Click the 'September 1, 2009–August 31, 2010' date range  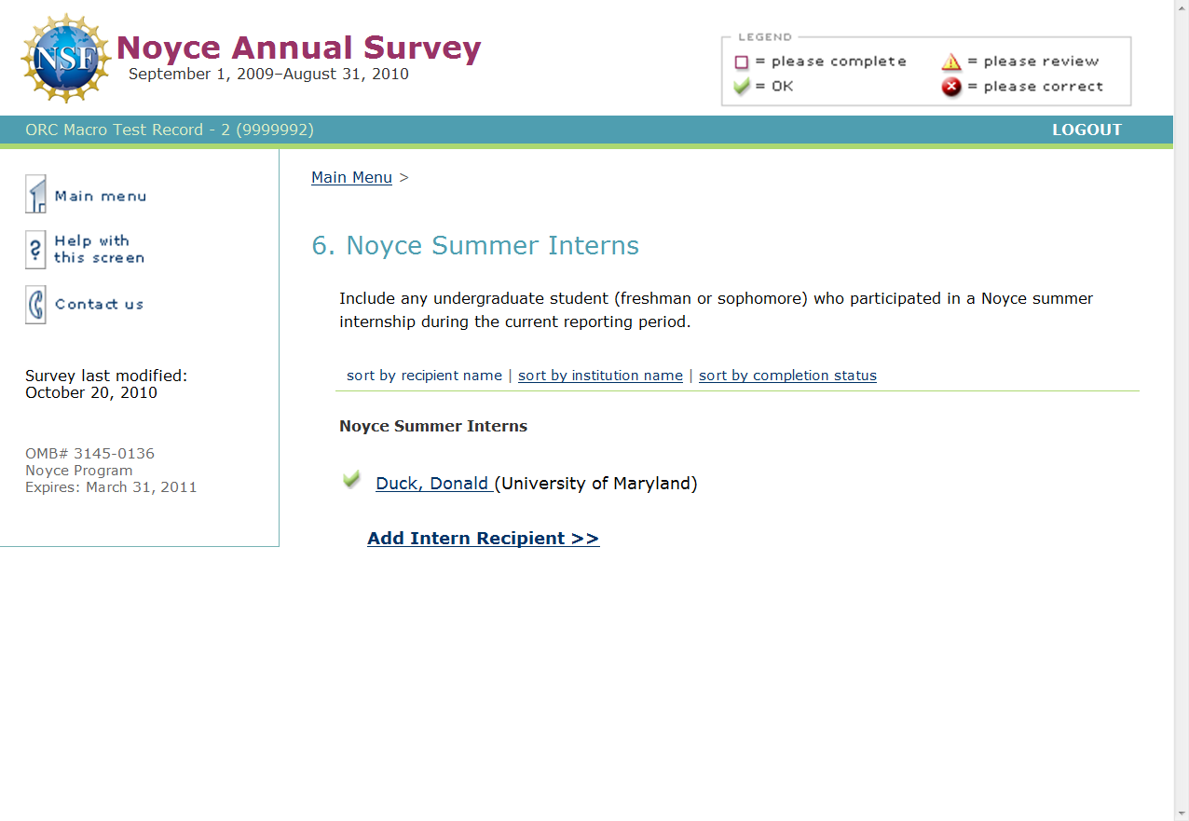[268, 75]
